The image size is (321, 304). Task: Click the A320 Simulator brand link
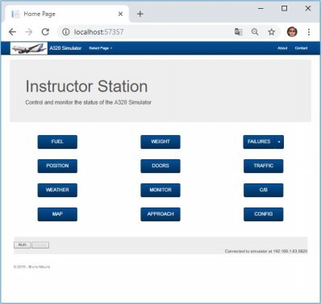pos(65,48)
